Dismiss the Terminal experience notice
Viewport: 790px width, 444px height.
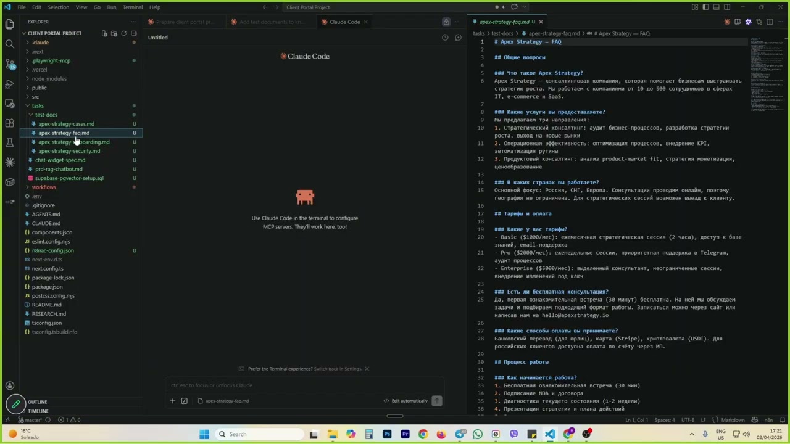[x=367, y=369]
